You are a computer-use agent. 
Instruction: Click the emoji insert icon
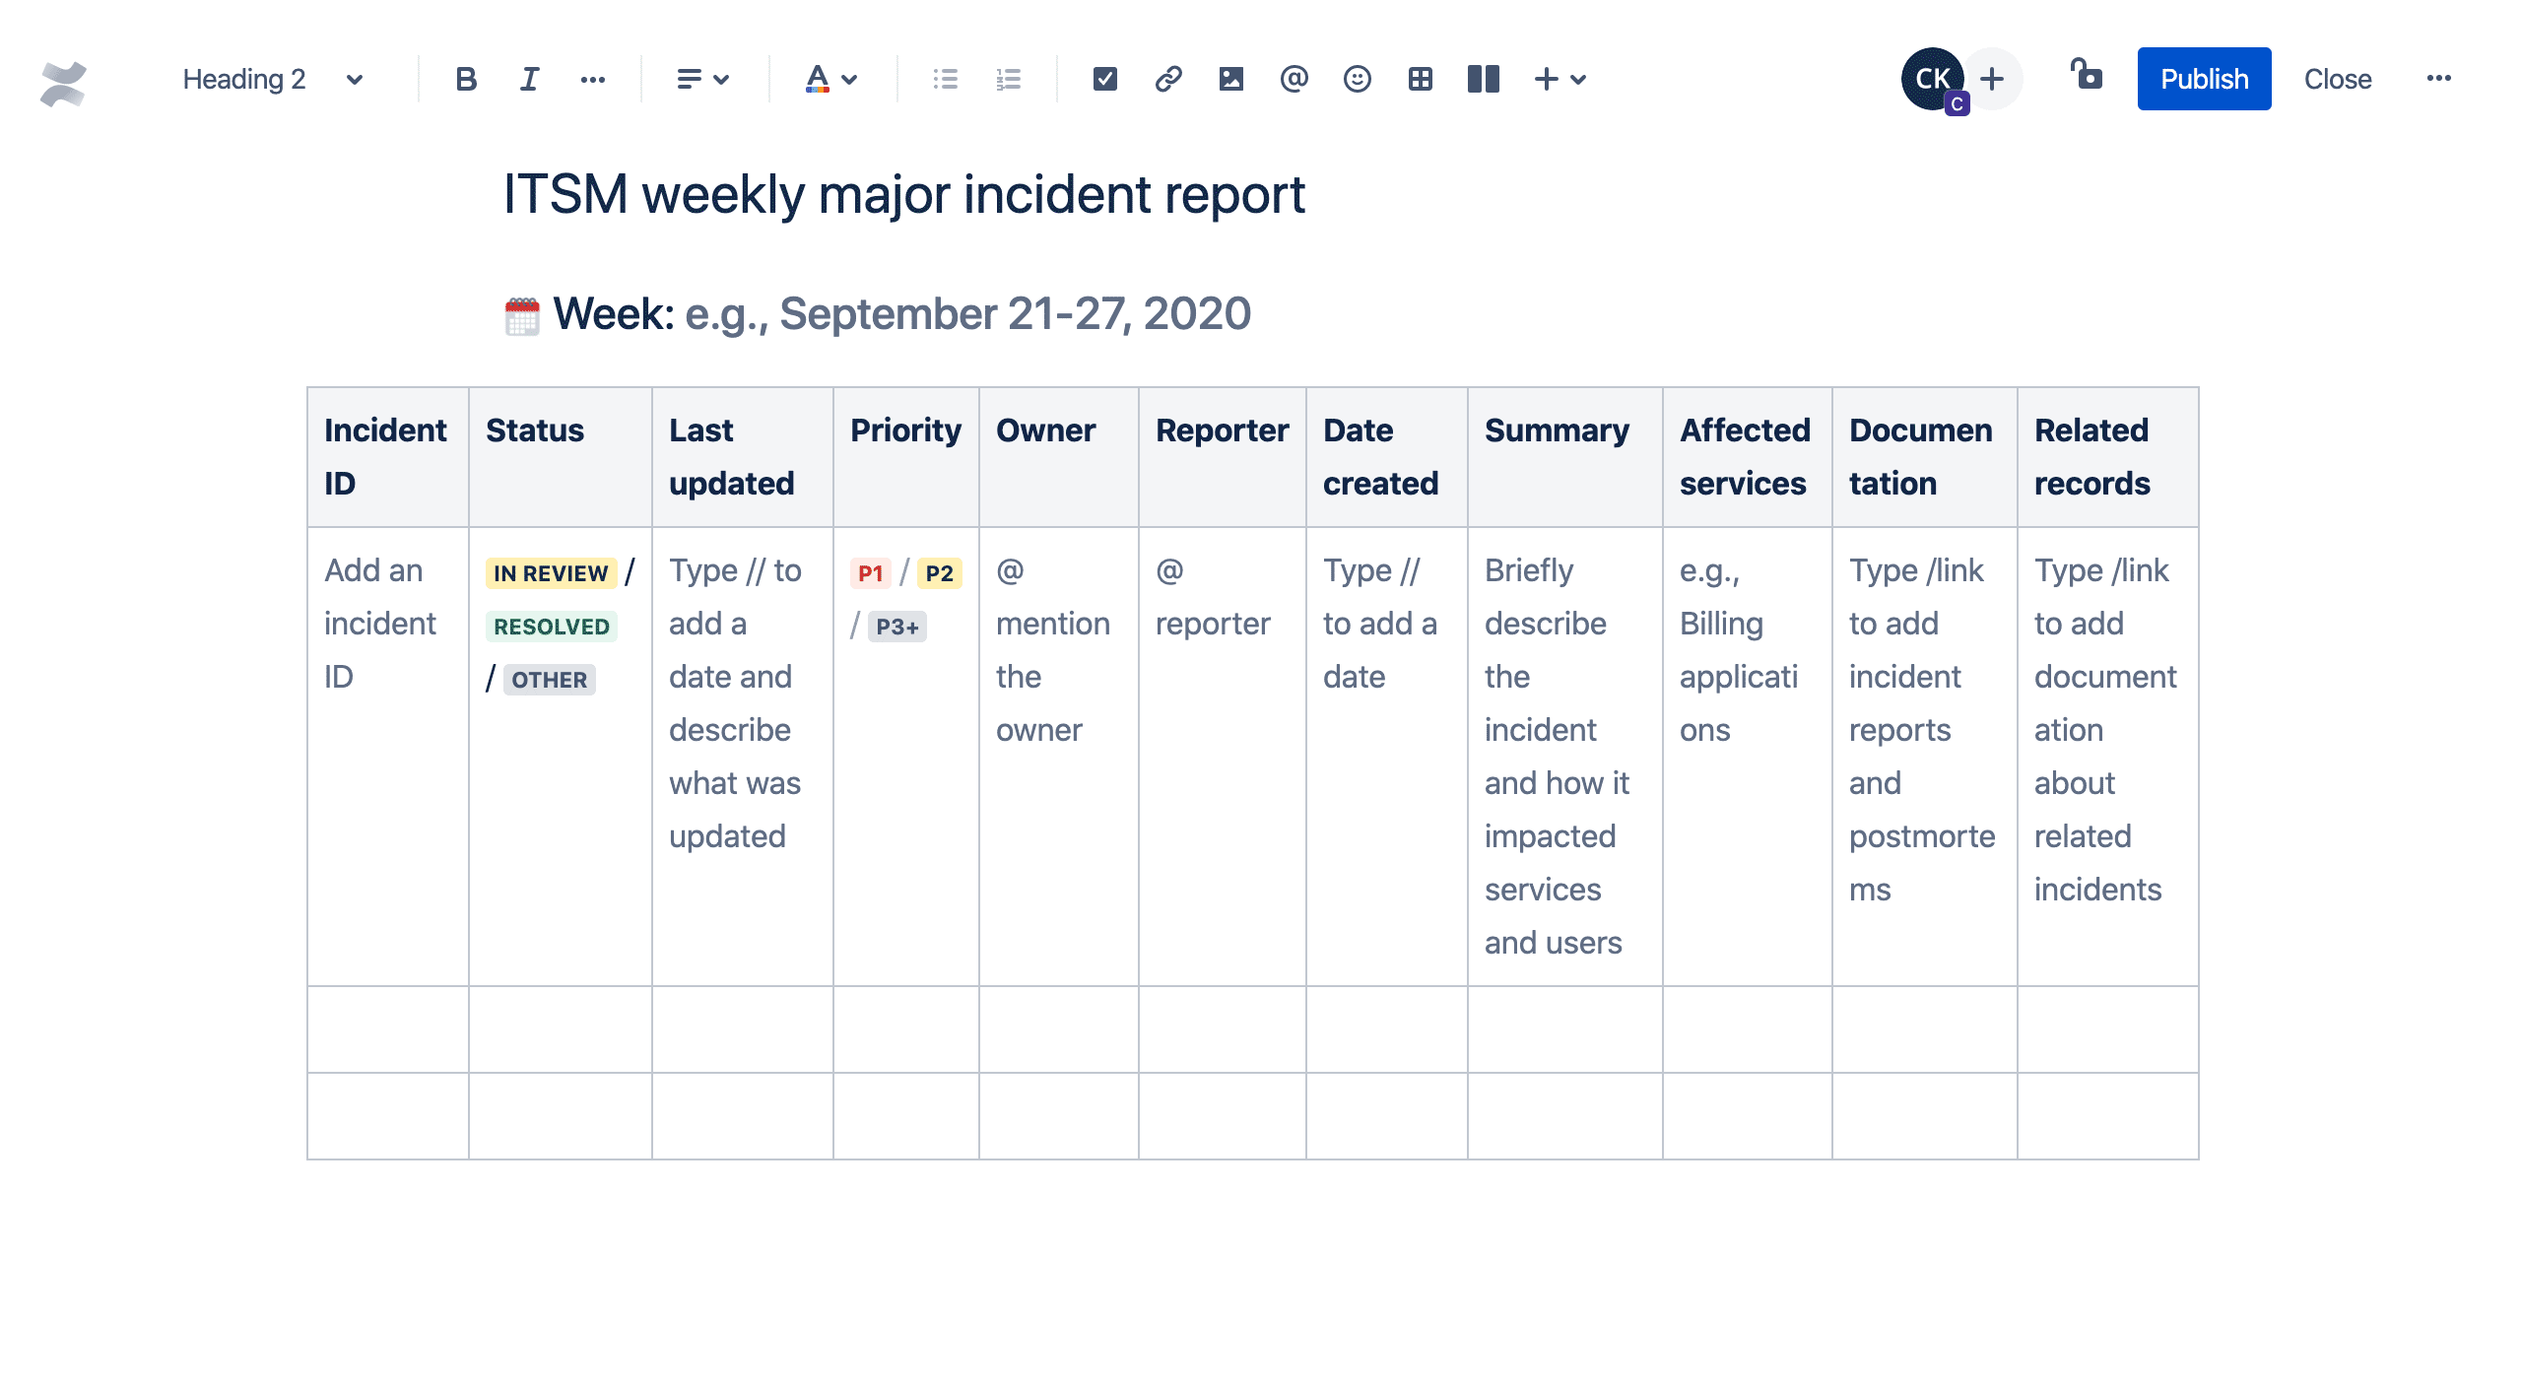[x=1356, y=77]
